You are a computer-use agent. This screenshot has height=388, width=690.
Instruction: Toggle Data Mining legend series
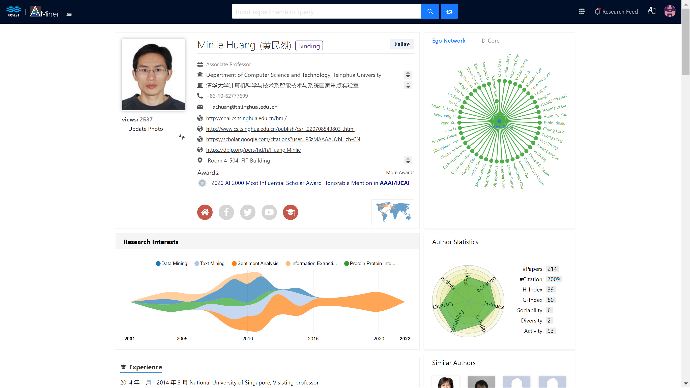pos(171,263)
